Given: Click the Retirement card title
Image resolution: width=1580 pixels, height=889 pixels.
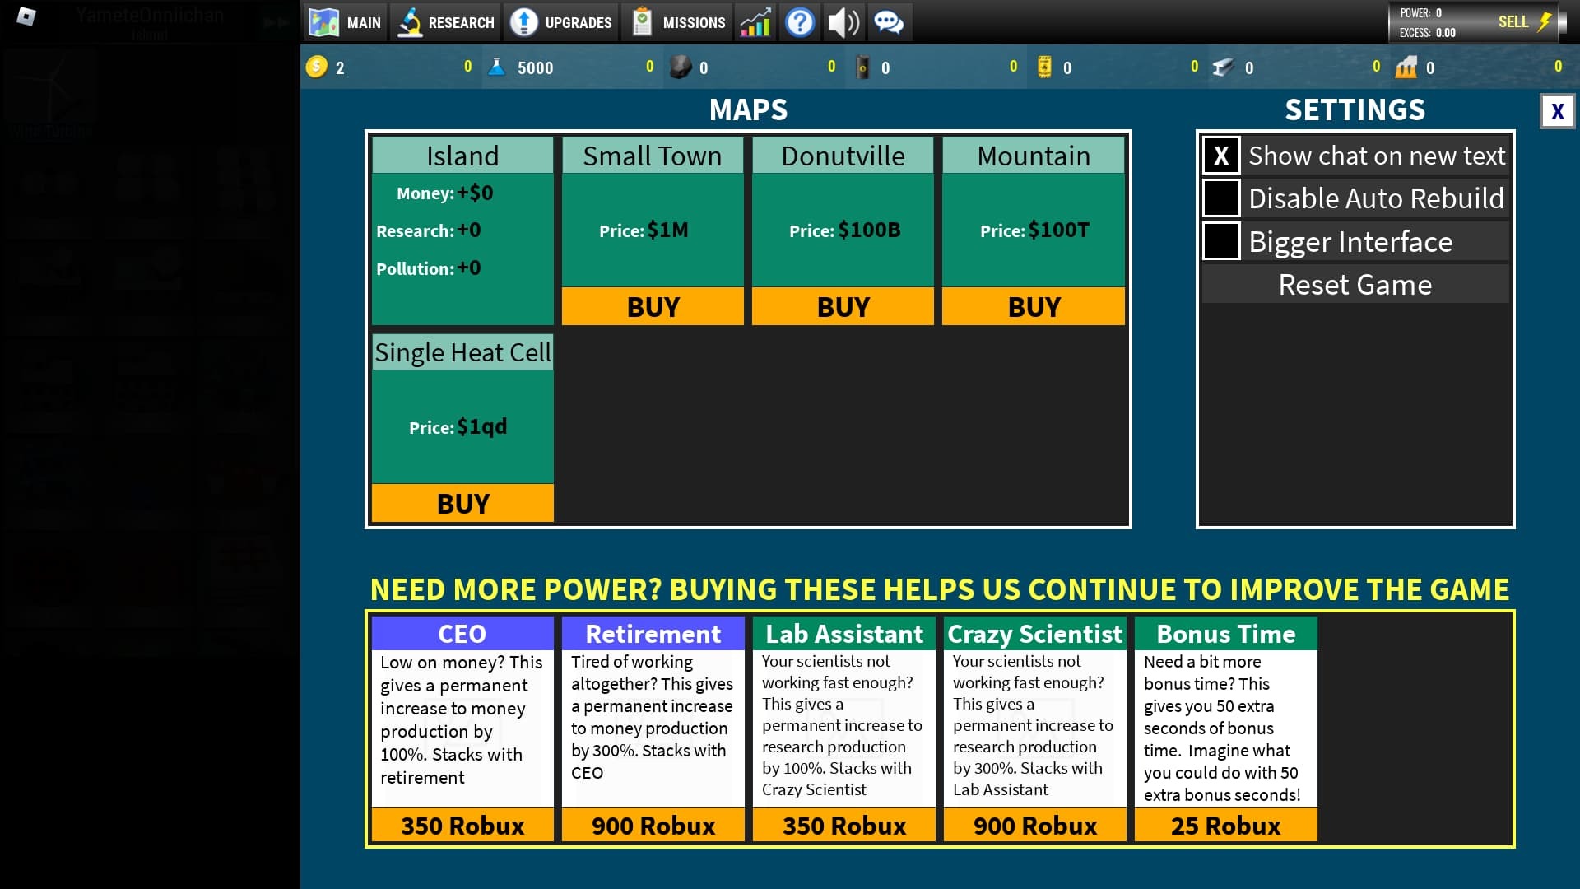Looking at the screenshot, I should 653,634.
